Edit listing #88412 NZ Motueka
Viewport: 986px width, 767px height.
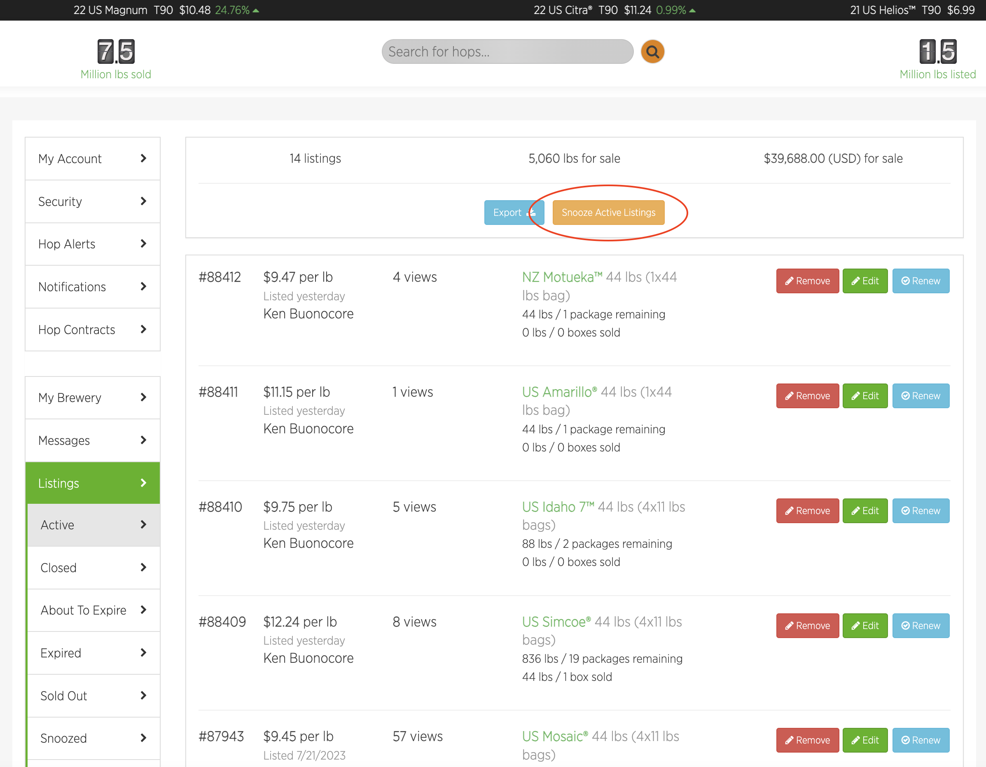tap(865, 281)
